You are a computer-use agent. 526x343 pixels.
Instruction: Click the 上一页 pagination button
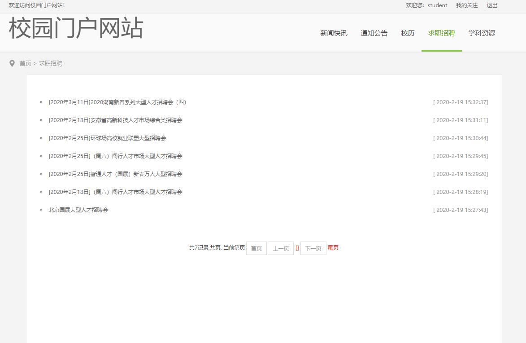click(280, 248)
